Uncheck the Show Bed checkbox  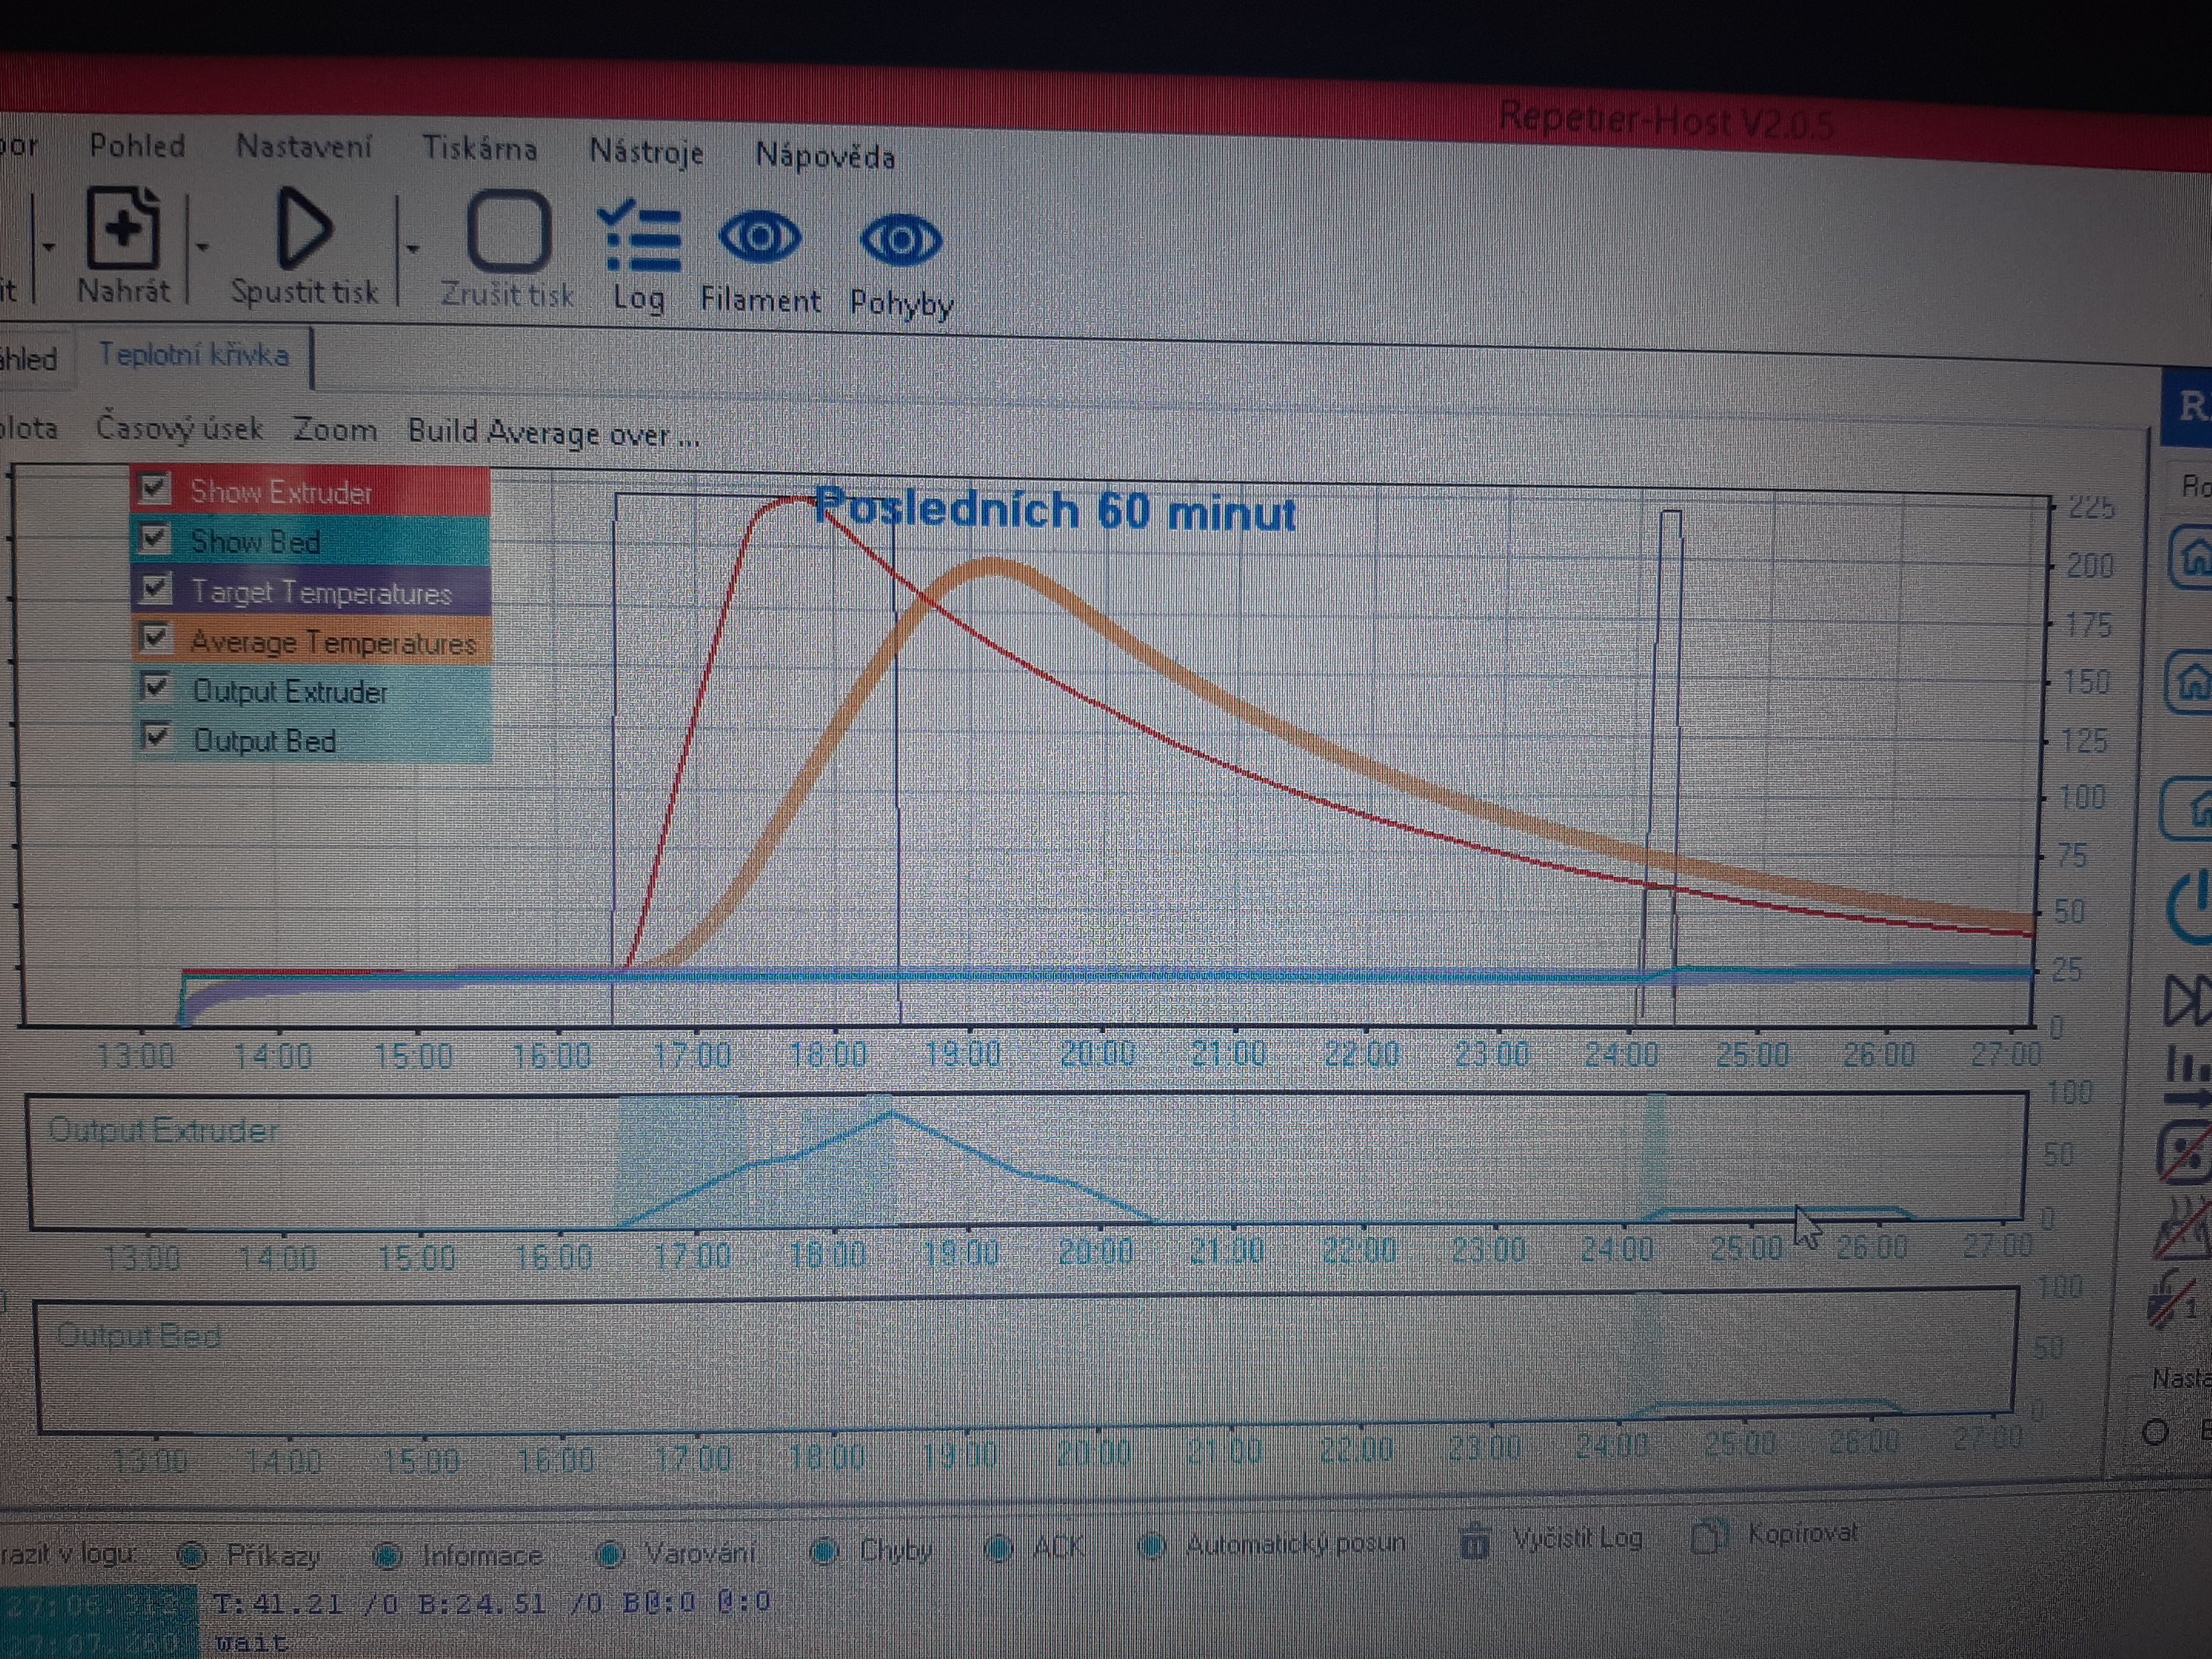point(154,538)
